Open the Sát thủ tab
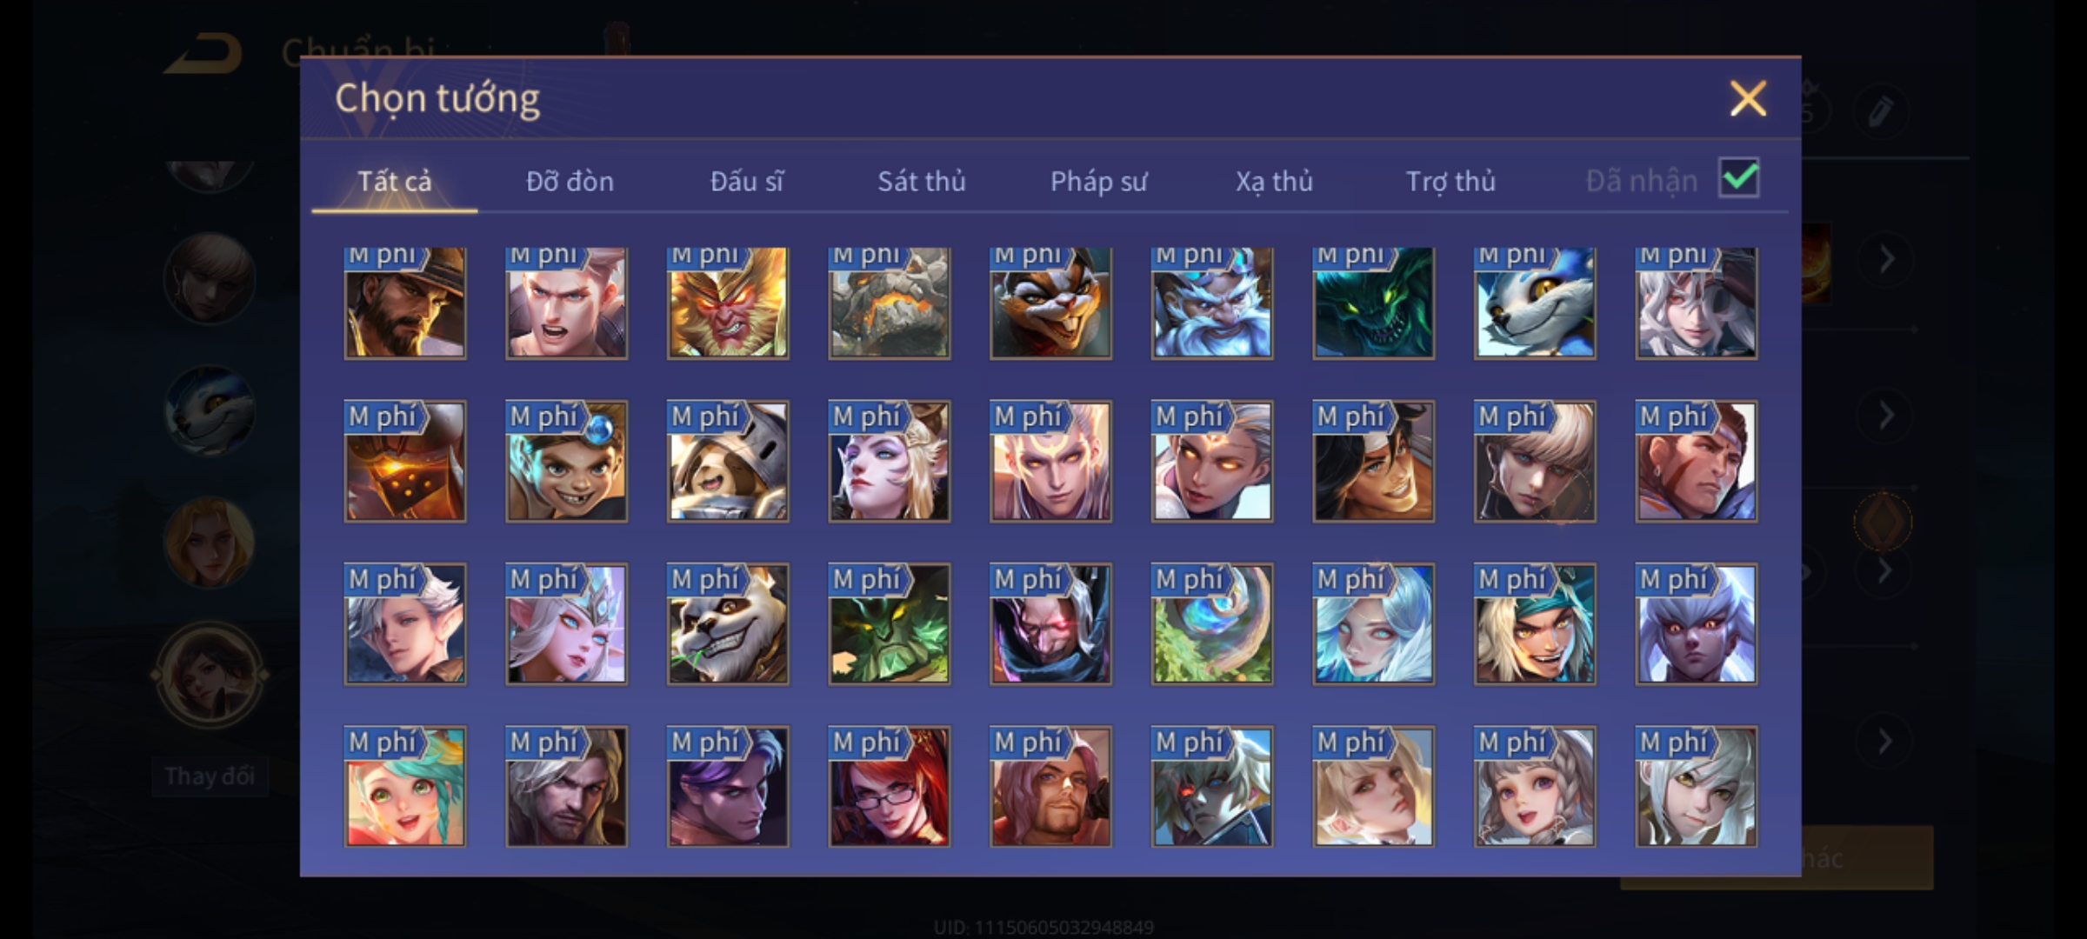Image resolution: width=2087 pixels, height=939 pixels. [922, 181]
